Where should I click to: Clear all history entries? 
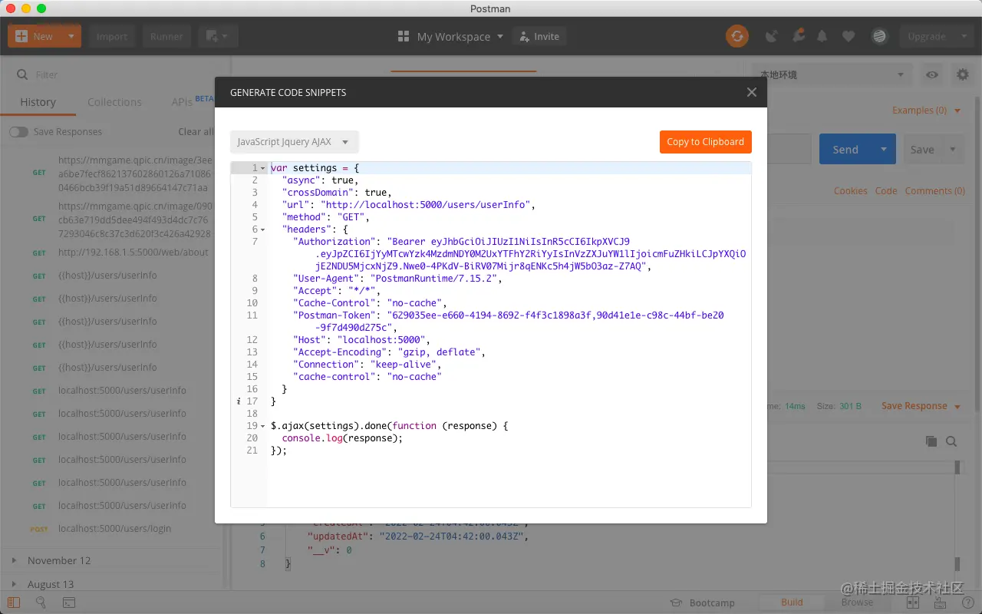click(196, 132)
